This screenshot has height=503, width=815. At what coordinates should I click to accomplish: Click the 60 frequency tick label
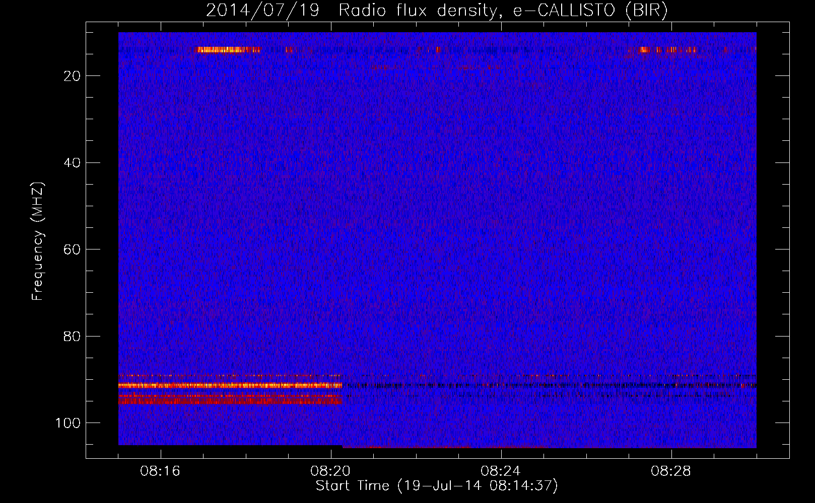tap(72, 249)
